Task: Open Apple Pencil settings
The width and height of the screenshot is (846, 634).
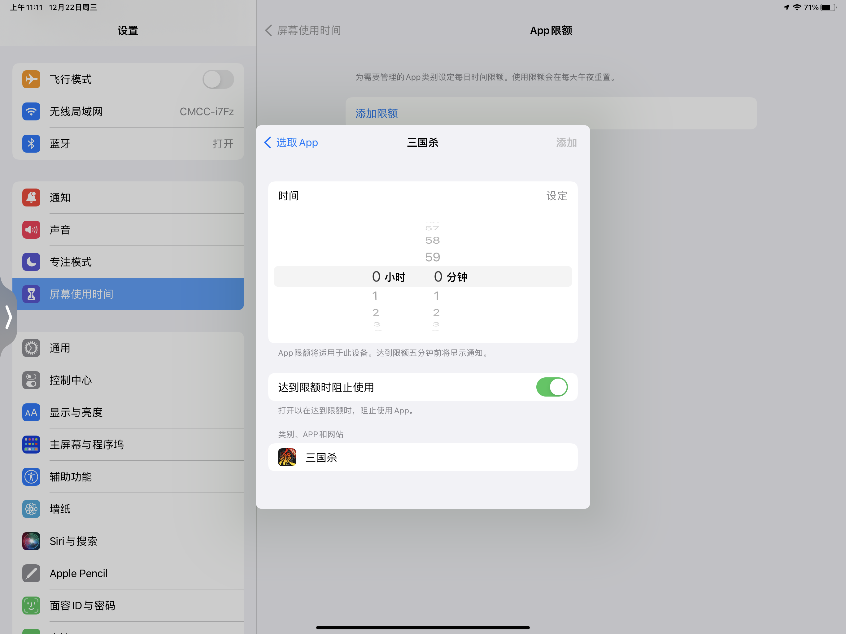Action: click(x=128, y=573)
